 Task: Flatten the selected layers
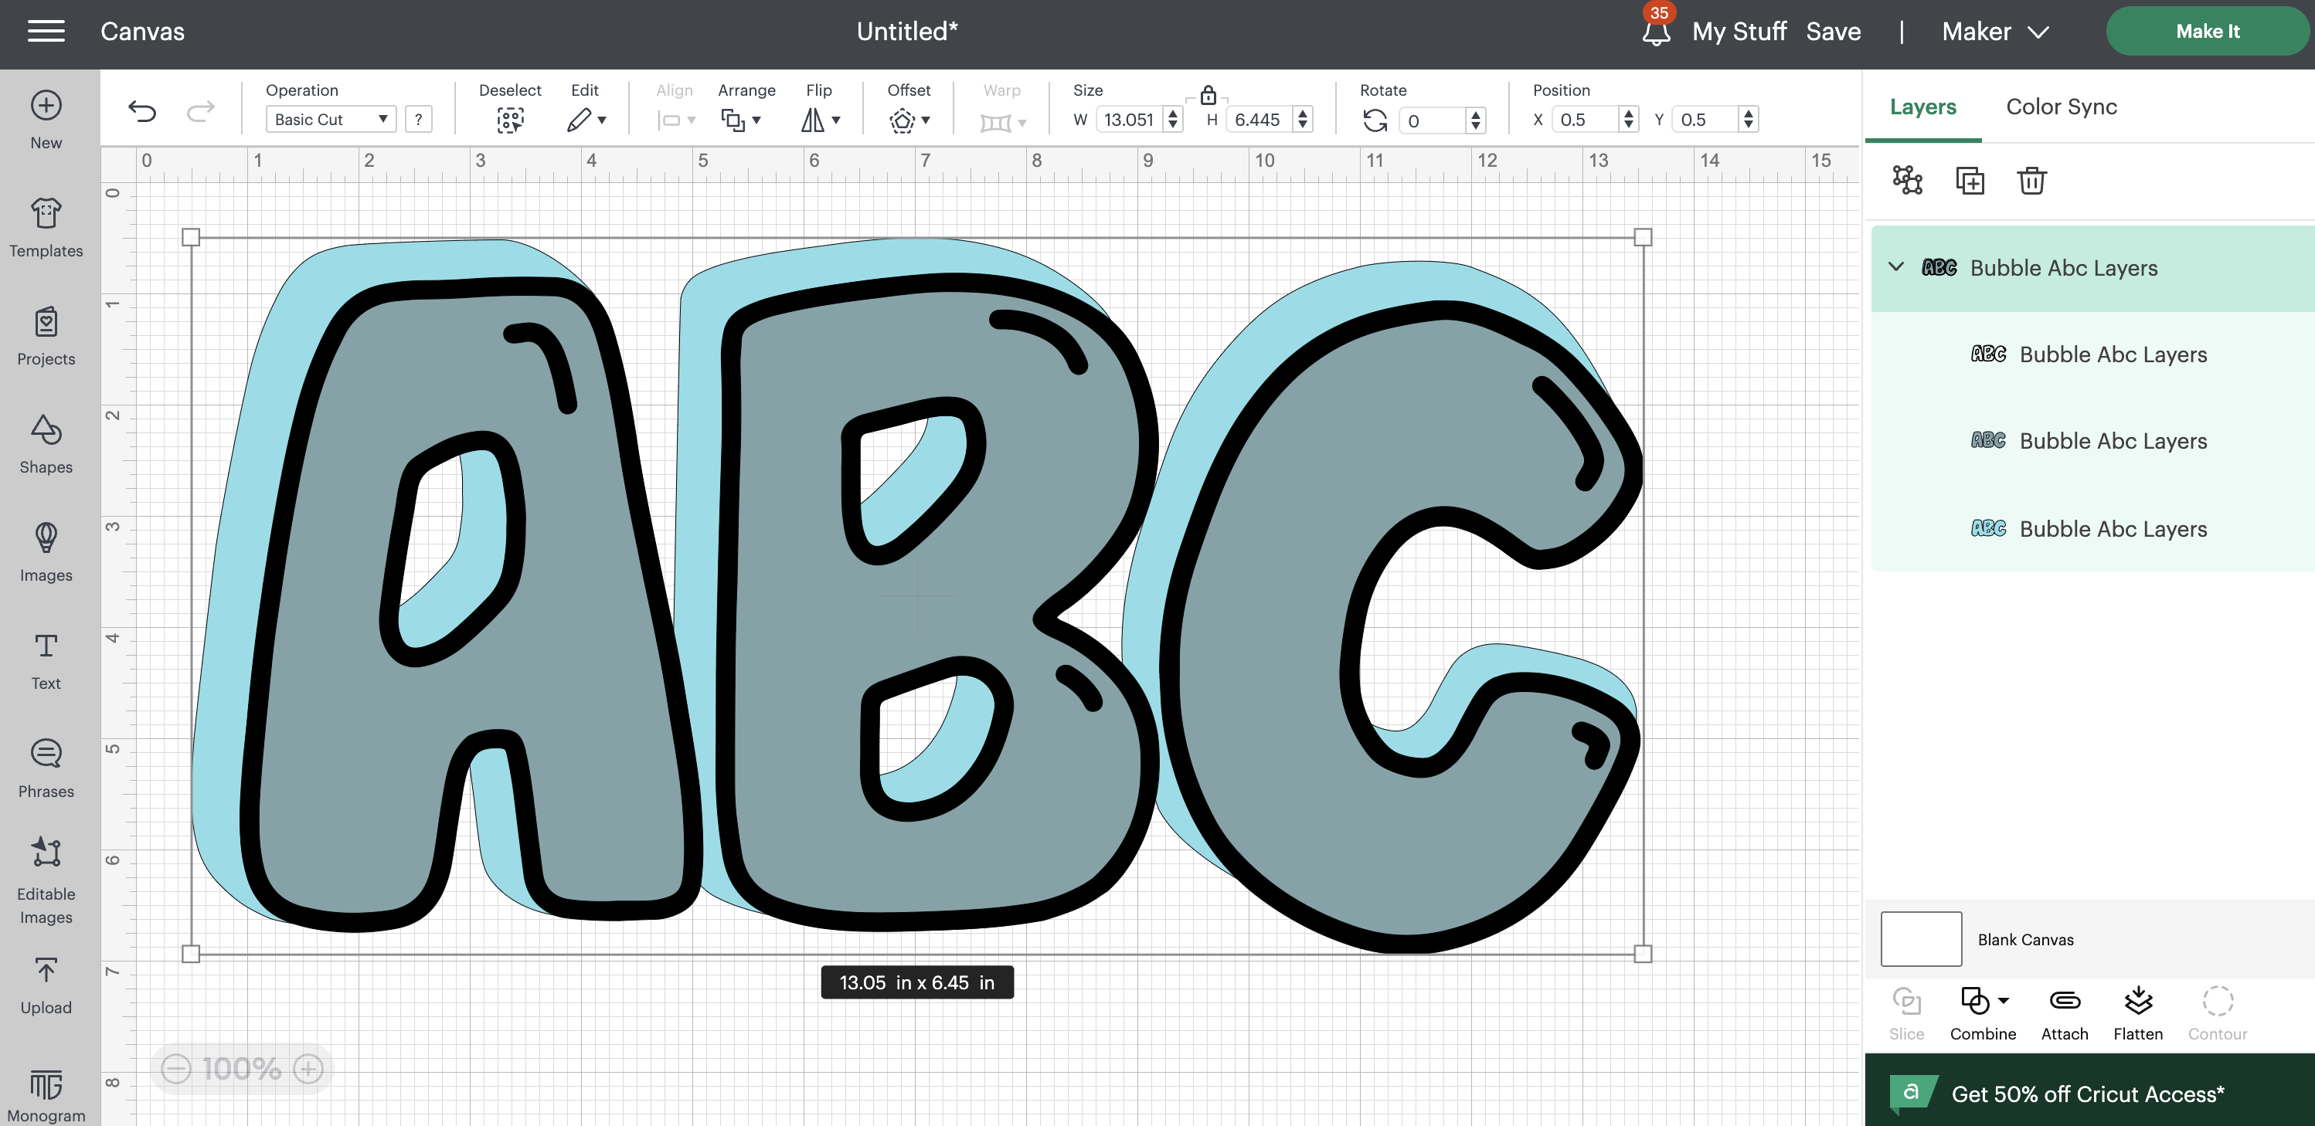click(2138, 1014)
